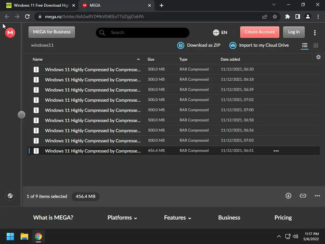Click the Date added column header
Image resolution: width=325 pixels, height=244 pixels.
230,59
